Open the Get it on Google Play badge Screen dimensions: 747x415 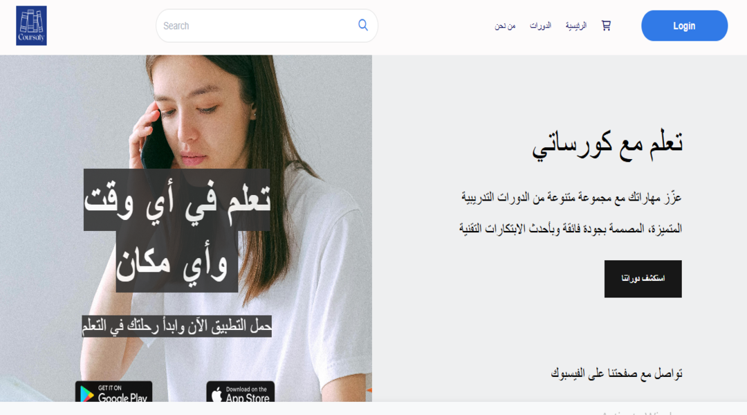pos(114,391)
